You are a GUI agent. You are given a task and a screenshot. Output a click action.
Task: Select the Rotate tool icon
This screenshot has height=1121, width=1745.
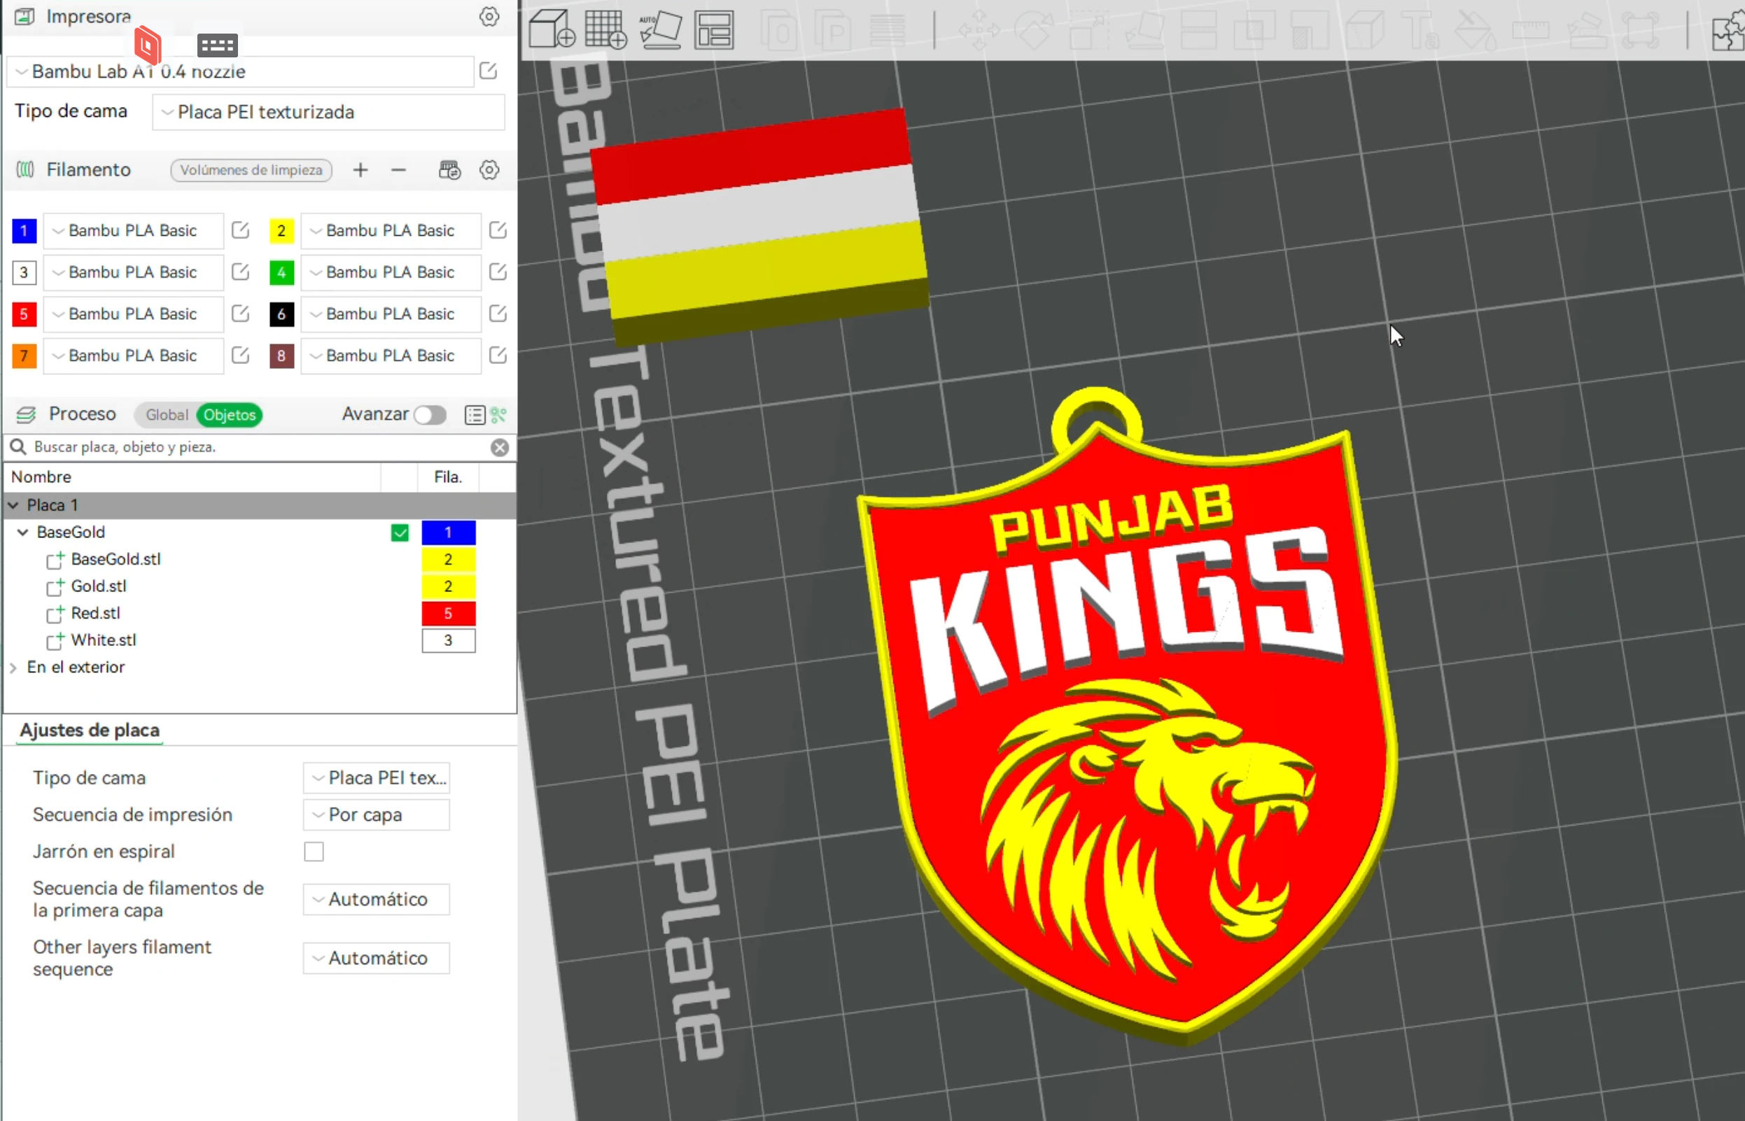(x=1035, y=31)
